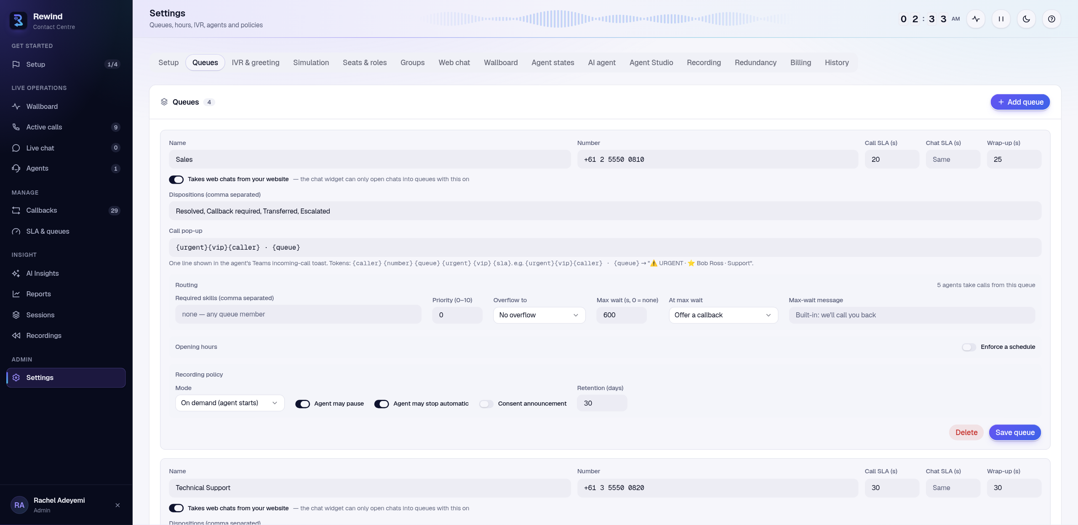Image resolution: width=1078 pixels, height=525 pixels.
Task: Dismiss Rachel Adeyemi user panel
Action: (x=117, y=505)
